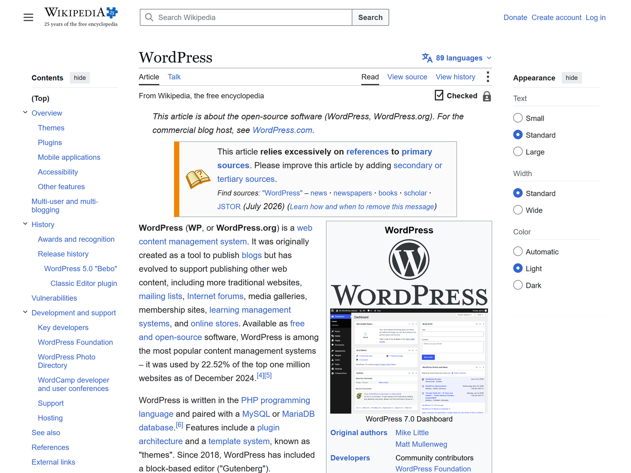Image resolution: width=631 pixels, height=473 pixels.
Task: Focus the Search Wikipedia input field
Action: (246, 17)
